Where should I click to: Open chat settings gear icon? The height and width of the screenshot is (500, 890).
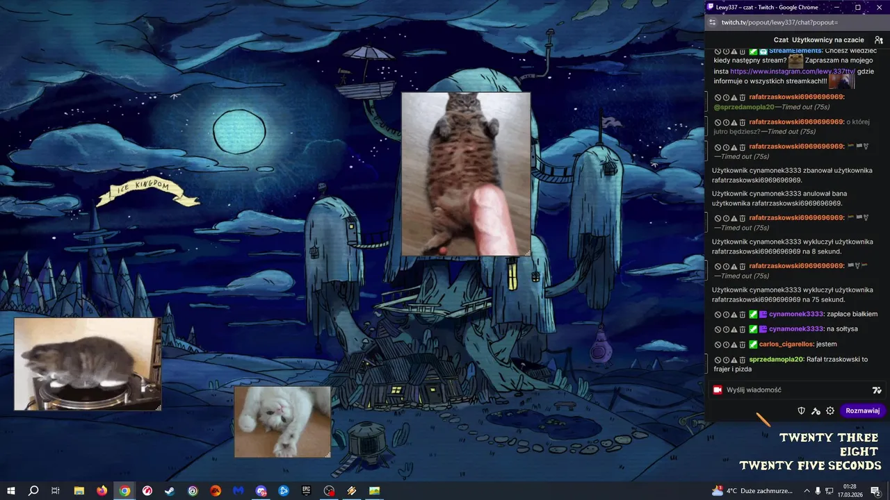pos(830,411)
